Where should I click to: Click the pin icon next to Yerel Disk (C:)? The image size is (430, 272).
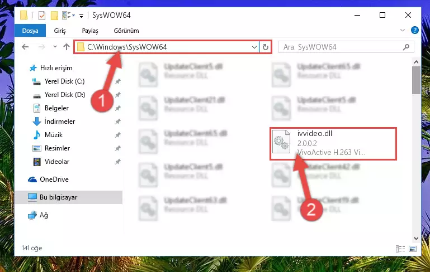click(x=117, y=81)
